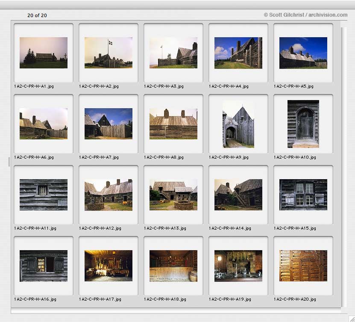355x322 pixels.
Task: Click the file name 1A2-C-PR-H-A9.jpg
Action: point(229,157)
